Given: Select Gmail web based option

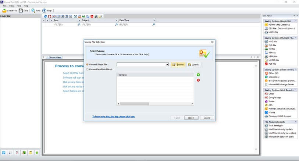Looking at the screenshot, I should pos(269,94).
